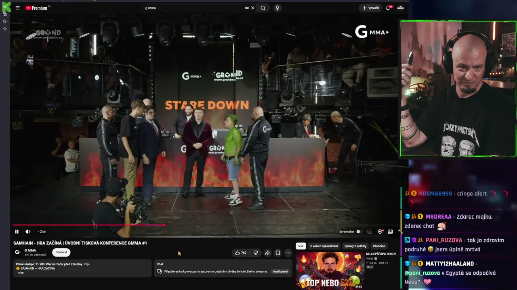
Task: Like the video with 760 likes
Action: pyautogui.click(x=241, y=253)
